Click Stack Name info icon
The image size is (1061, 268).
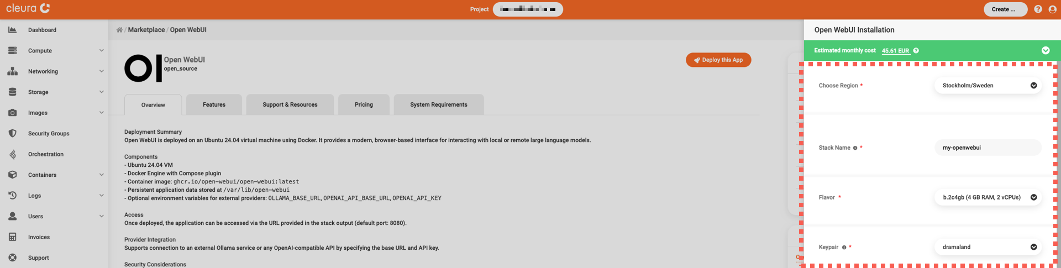[855, 148]
